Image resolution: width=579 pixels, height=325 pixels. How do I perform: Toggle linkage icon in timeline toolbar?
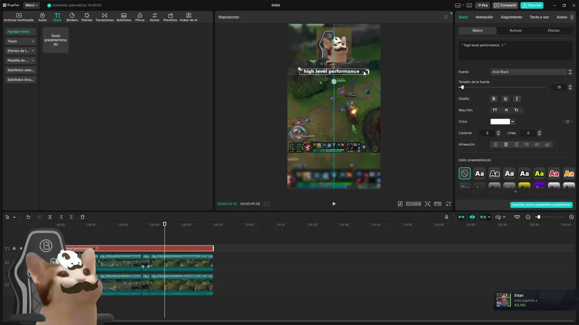click(x=483, y=217)
